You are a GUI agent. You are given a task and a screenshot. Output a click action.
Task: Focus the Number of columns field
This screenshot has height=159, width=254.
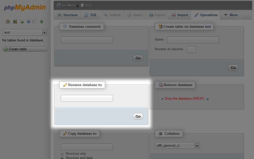coord(191,49)
